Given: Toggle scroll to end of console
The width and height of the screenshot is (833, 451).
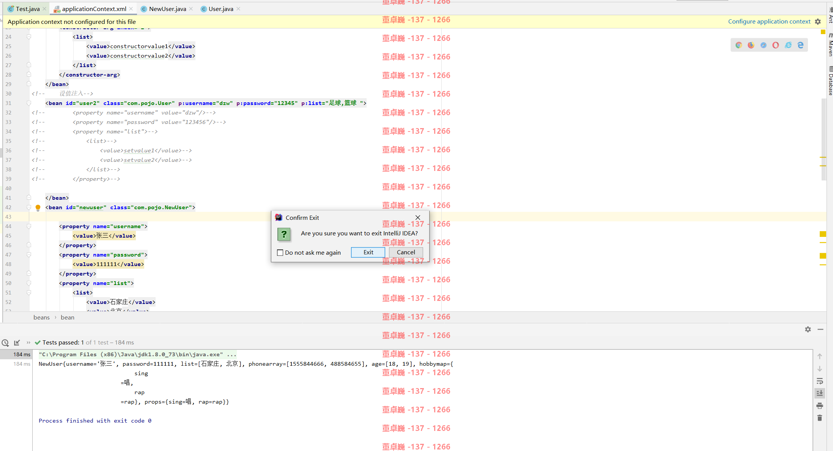Looking at the screenshot, I should (x=820, y=393).
